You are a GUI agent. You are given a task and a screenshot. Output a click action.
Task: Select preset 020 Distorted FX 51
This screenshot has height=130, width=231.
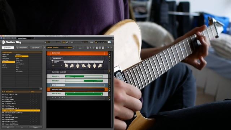(x=21, y=101)
